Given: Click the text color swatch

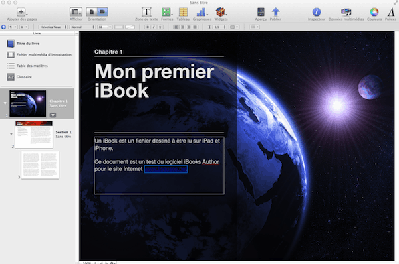Looking at the screenshot, I should coord(119,27).
